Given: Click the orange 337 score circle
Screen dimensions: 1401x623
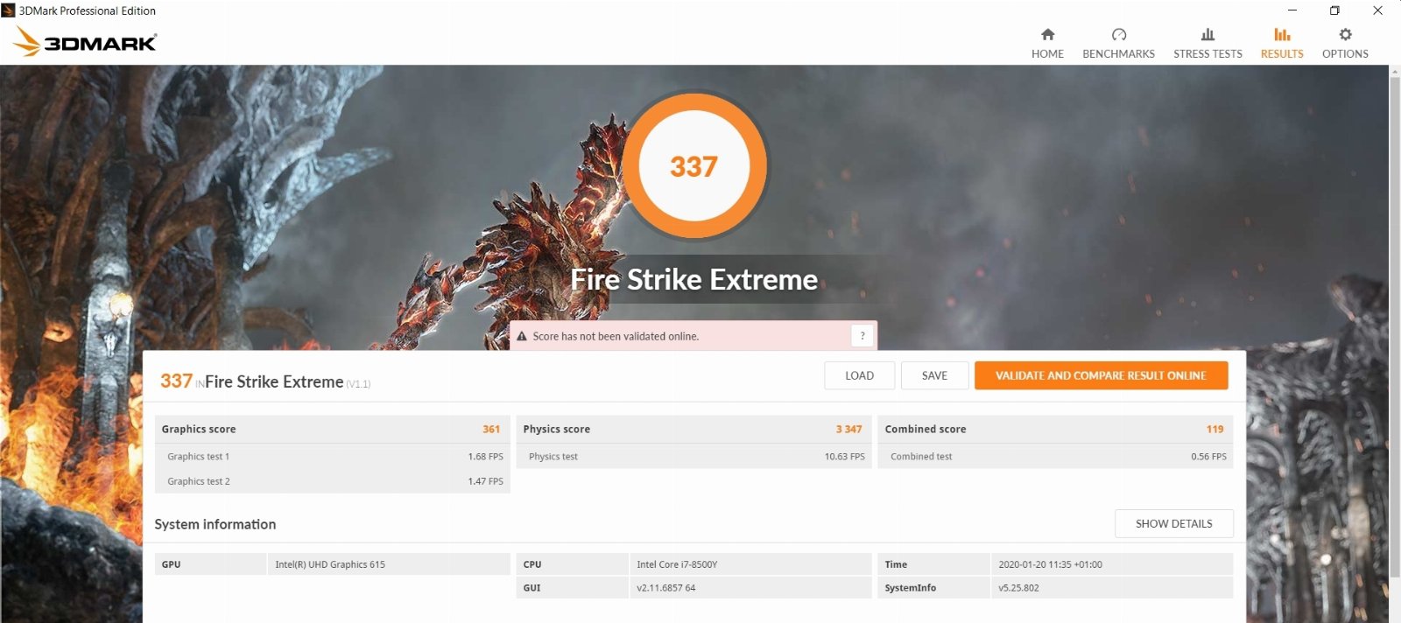Looking at the screenshot, I should tap(693, 165).
